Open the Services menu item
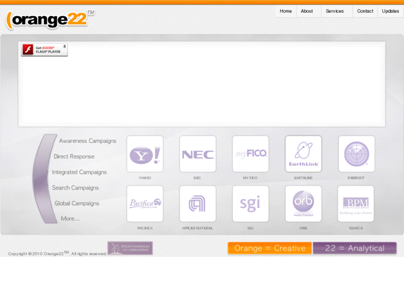The image size is (404, 303). 335,11
